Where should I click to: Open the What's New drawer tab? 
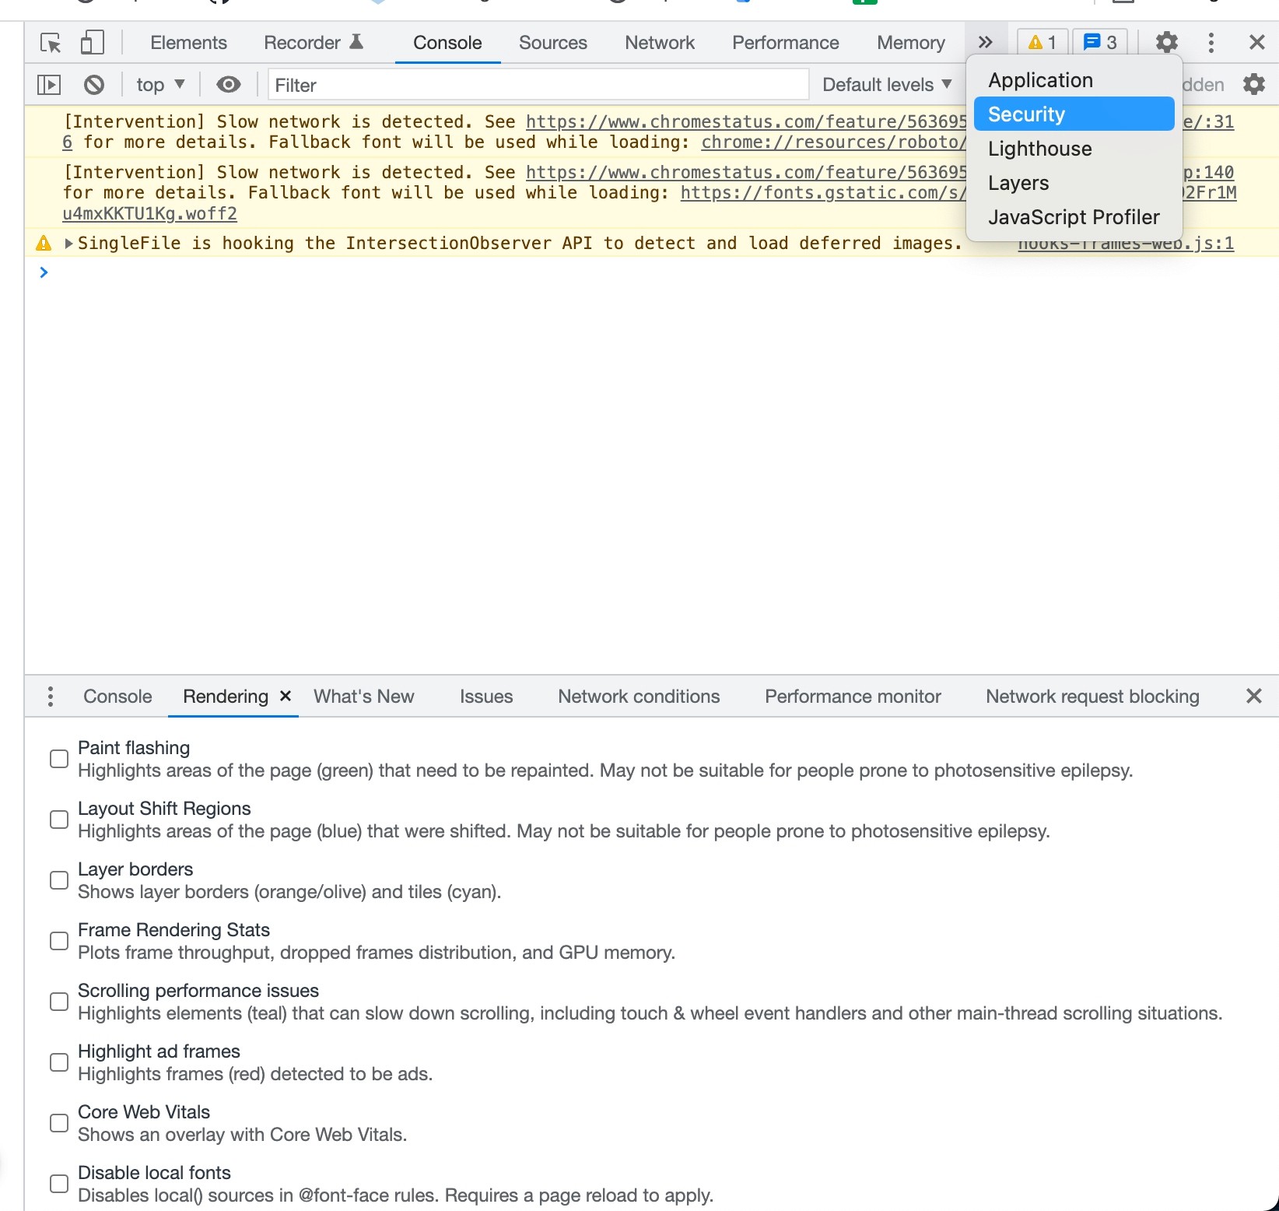[x=363, y=696]
